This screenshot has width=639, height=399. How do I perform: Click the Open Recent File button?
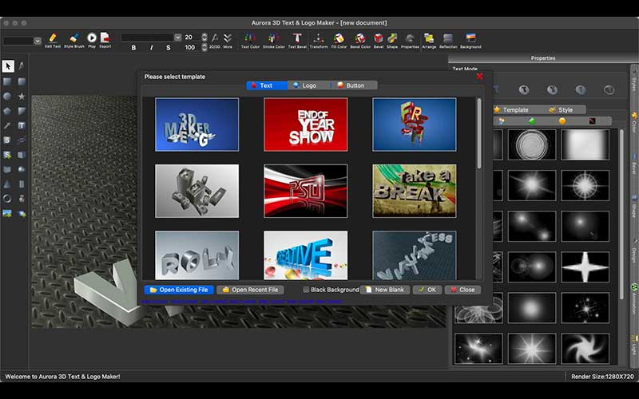250,290
